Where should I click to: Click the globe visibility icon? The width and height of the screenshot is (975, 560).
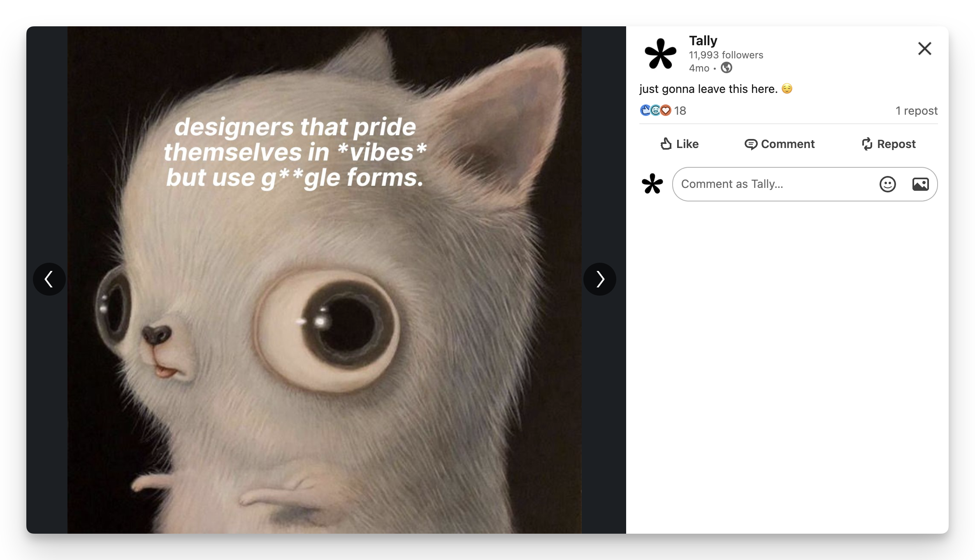[x=727, y=68]
